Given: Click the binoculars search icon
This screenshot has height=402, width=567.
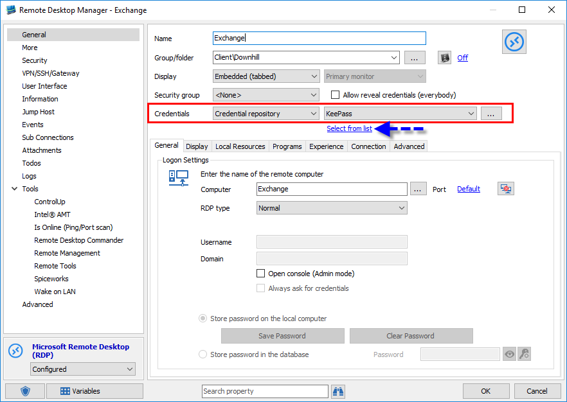Looking at the screenshot, I should click(x=339, y=391).
